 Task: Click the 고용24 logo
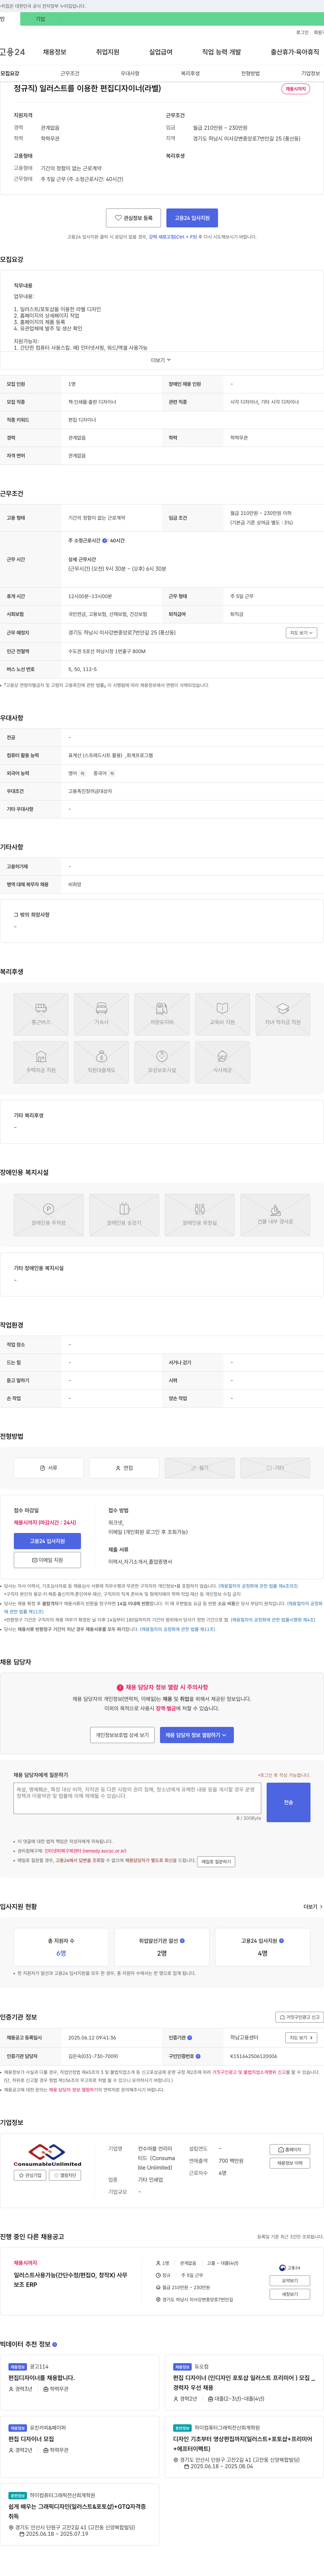[12, 52]
